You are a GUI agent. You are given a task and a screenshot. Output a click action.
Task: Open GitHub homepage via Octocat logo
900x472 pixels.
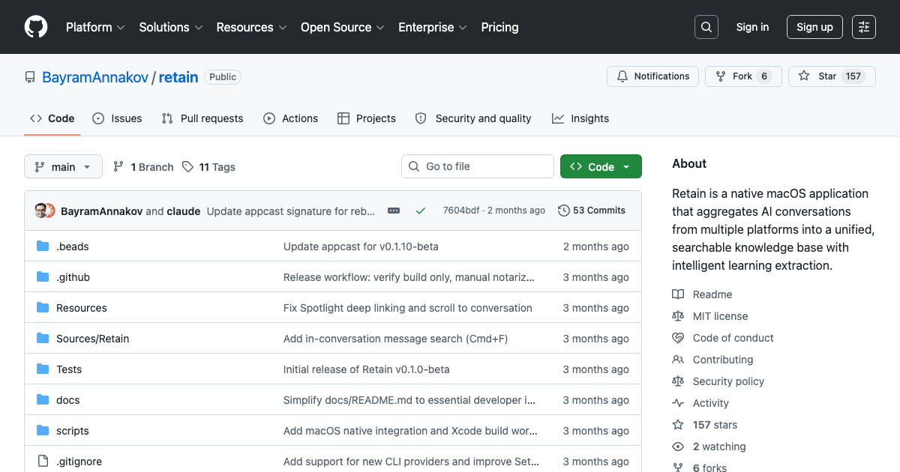tap(36, 27)
